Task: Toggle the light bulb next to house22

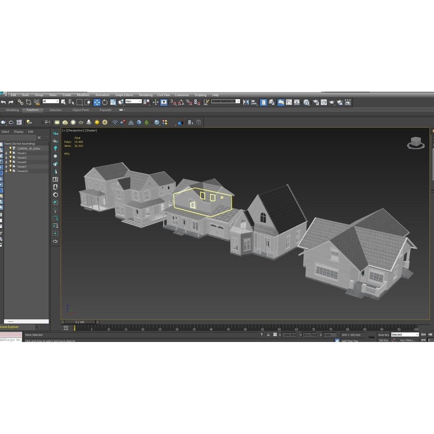Action: coord(10,171)
